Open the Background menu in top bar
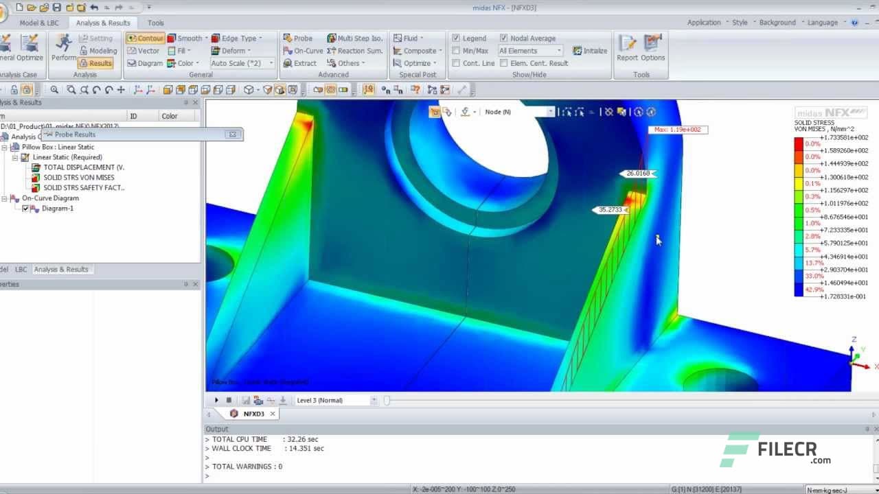The image size is (879, 494). [777, 22]
